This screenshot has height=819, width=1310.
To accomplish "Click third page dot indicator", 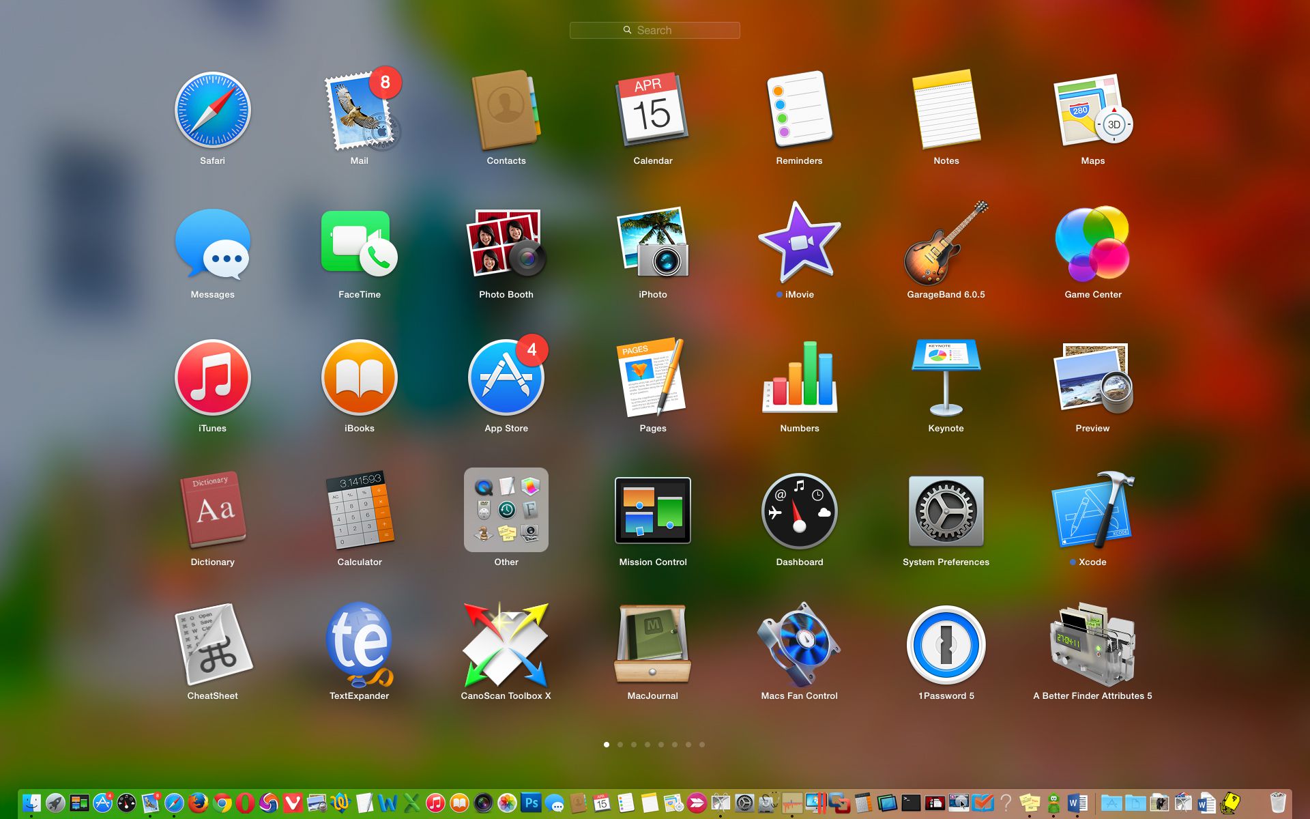I will (x=634, y=745).
